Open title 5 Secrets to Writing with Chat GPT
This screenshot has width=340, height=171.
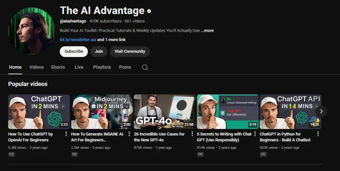(224, 137)
